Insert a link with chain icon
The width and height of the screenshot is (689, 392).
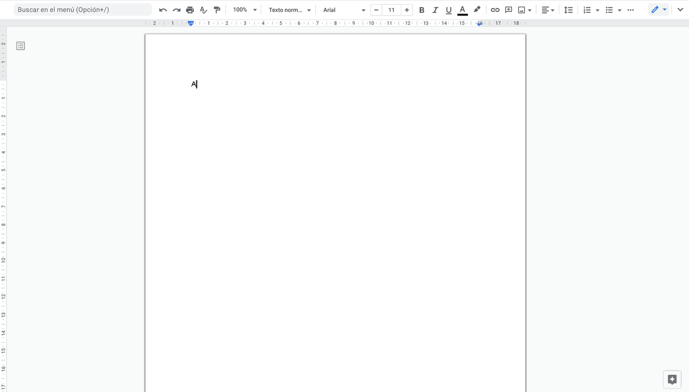pos(495,10)
